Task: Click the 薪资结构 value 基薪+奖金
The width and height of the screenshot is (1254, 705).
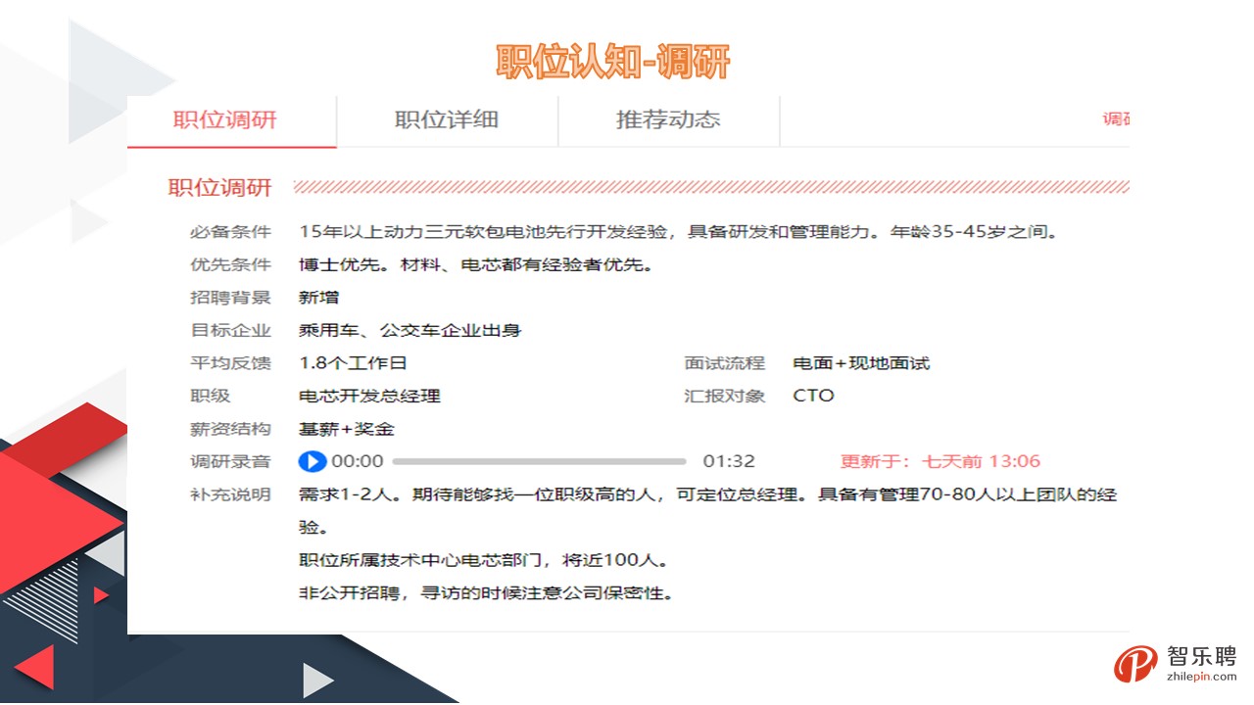Action: point(347,429)
